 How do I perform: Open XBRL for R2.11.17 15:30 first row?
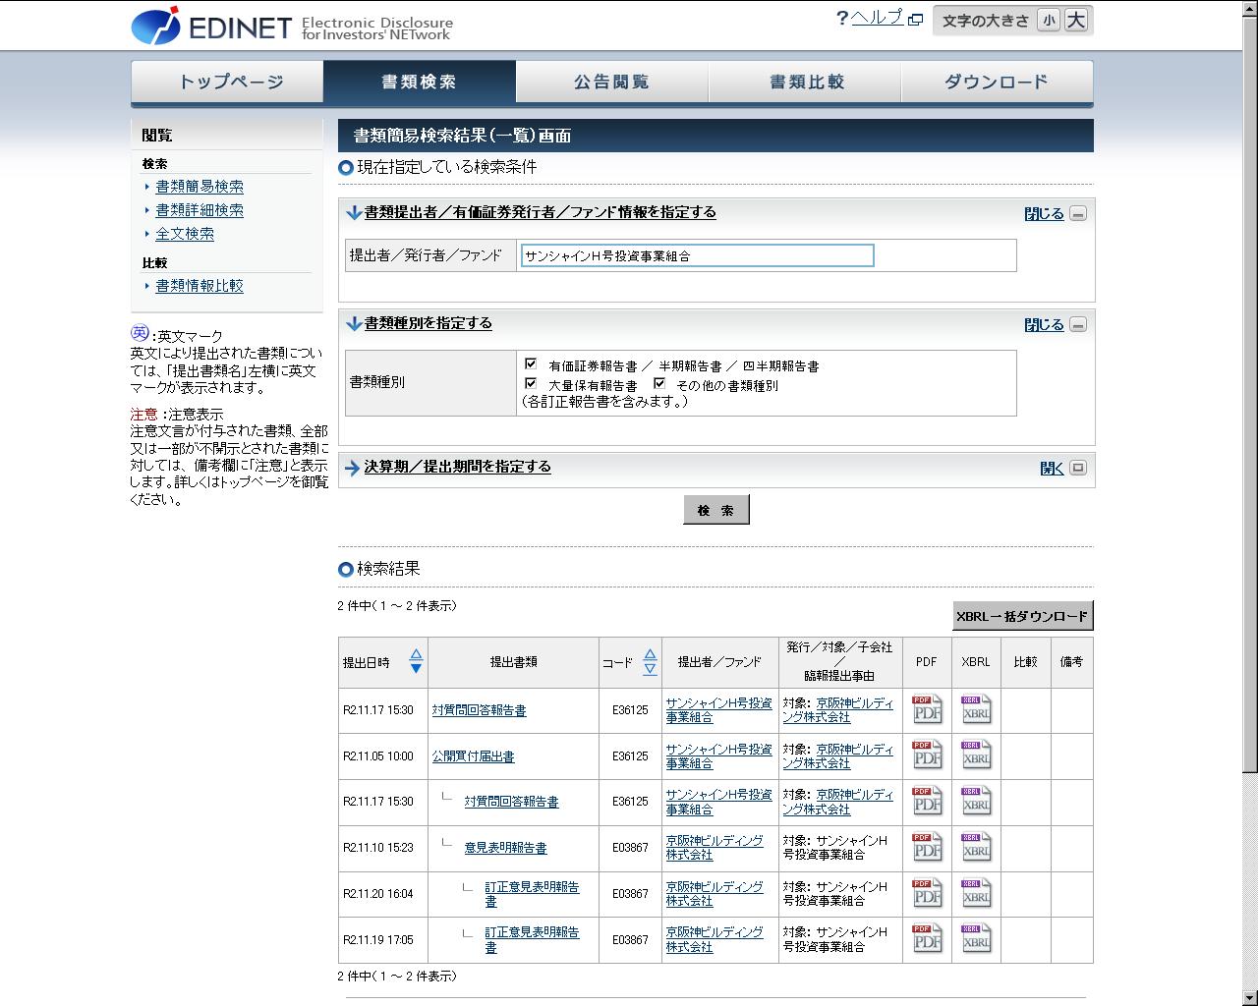976,709
